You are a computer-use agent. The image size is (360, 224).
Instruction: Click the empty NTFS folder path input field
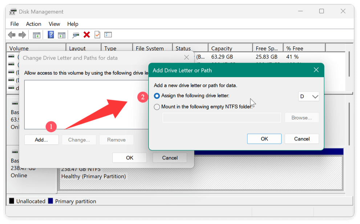pos(222,117)
